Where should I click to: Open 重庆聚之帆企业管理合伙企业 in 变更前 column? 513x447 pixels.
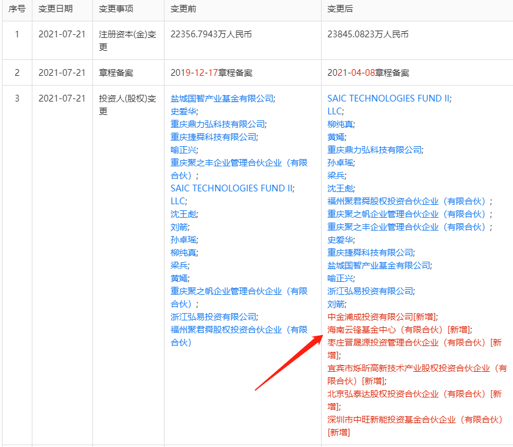pyautogui.click(x=239, y=297)
